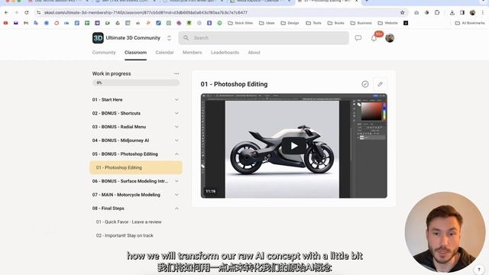This screenshot has width=489, height=275.
Task: Open the Gmail bookmark icon
Action: (x=26, y=23)
